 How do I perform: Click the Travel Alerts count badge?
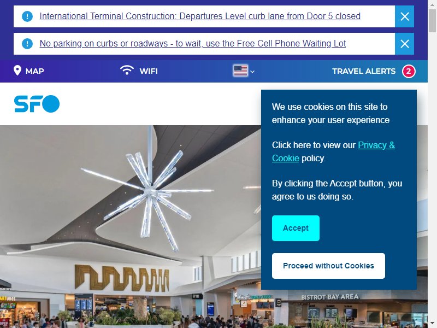409,71
